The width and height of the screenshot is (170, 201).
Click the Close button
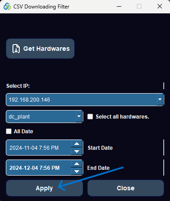126,188
